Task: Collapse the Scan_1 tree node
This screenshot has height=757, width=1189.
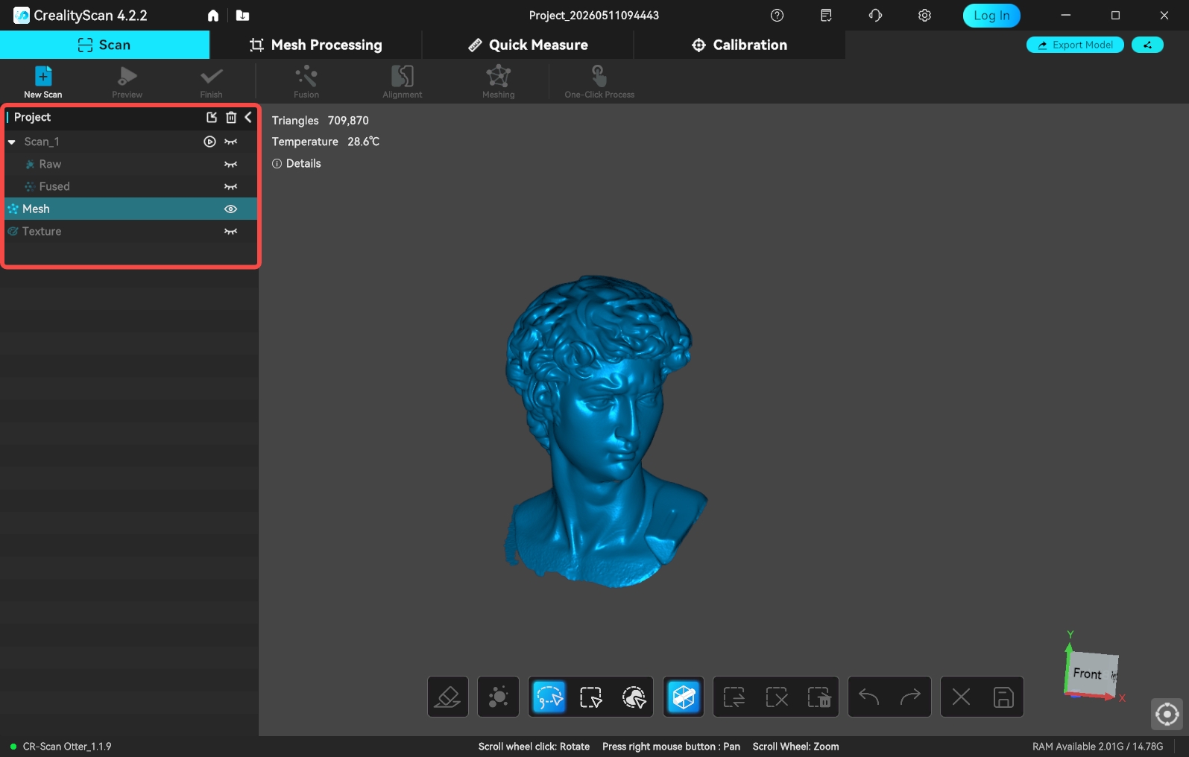Action: pyautogui.click(x=12, y=142)
